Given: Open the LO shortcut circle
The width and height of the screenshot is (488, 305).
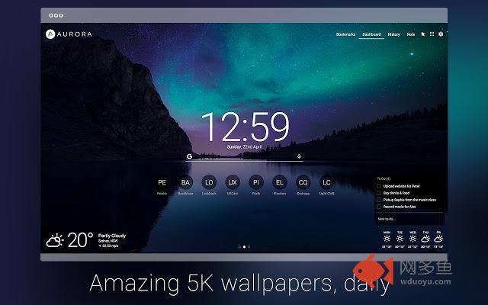Looking at the screenshot, I should coord(209,182).
